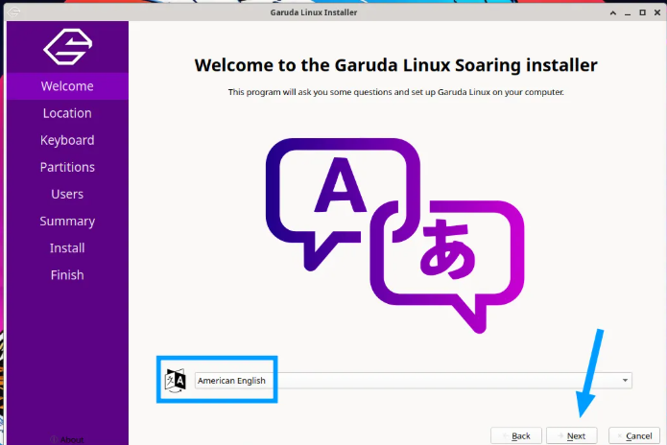Open the American English language dropdown
This screenshot has width=667, height=445.
pyautogui.click(x=413, y=381)
